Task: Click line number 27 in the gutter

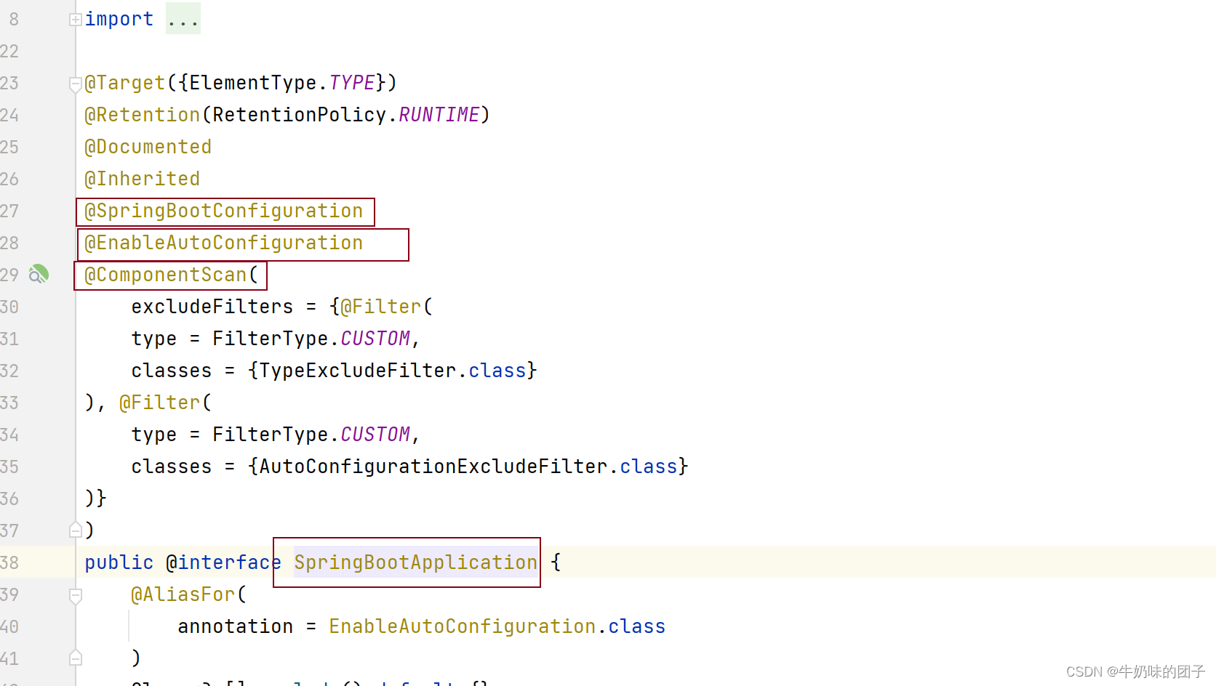Action: tap(9, 211)
